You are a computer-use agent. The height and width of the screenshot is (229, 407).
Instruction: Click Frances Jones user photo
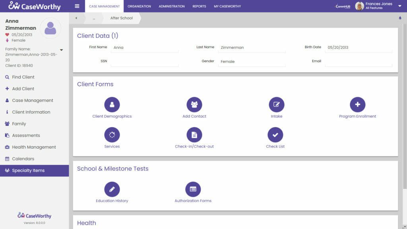pos(359,6)
